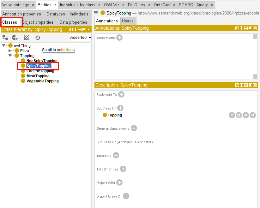The width and height of the screenshot is (260, 208).
Task: Add a Target for Key entry
Action: click(x=123, y=169)
